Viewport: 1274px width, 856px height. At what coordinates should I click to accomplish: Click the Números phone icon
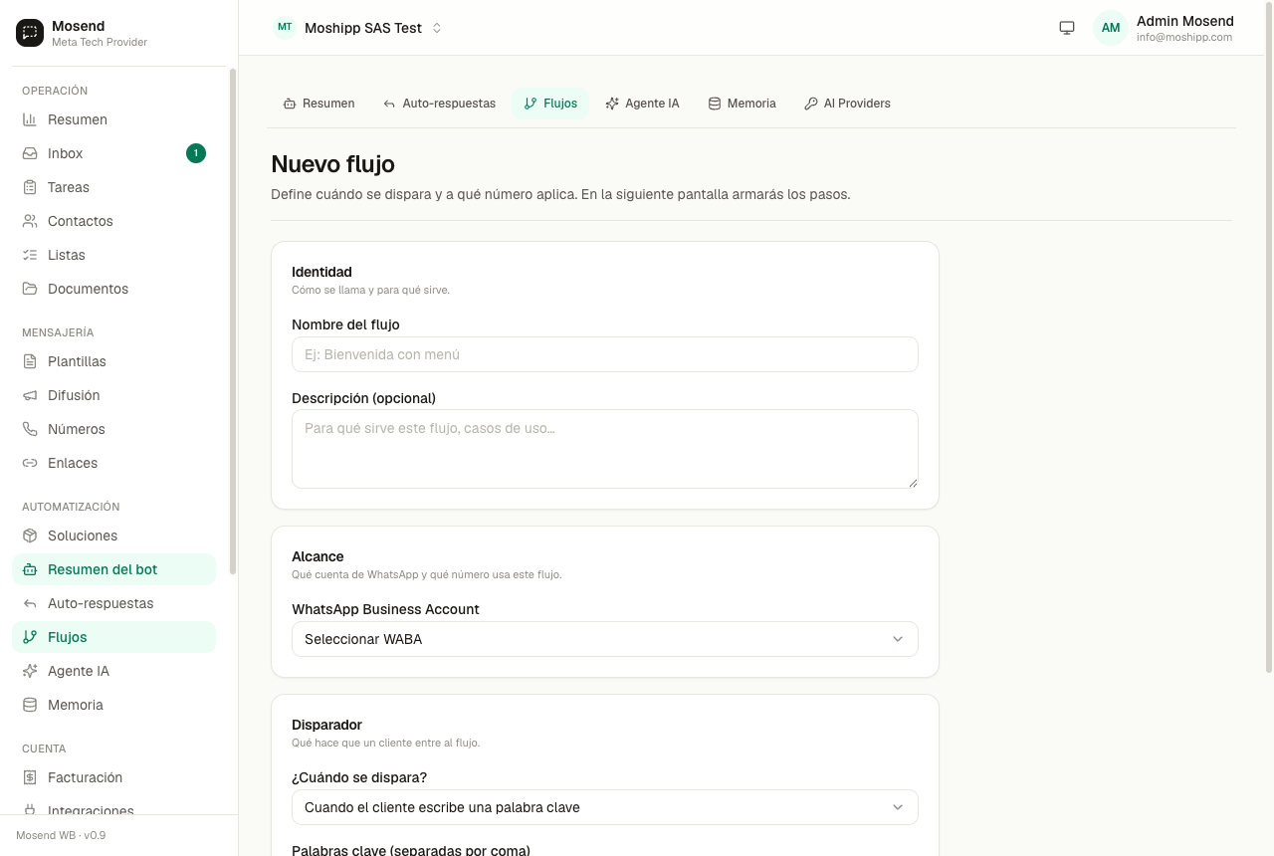30,429
